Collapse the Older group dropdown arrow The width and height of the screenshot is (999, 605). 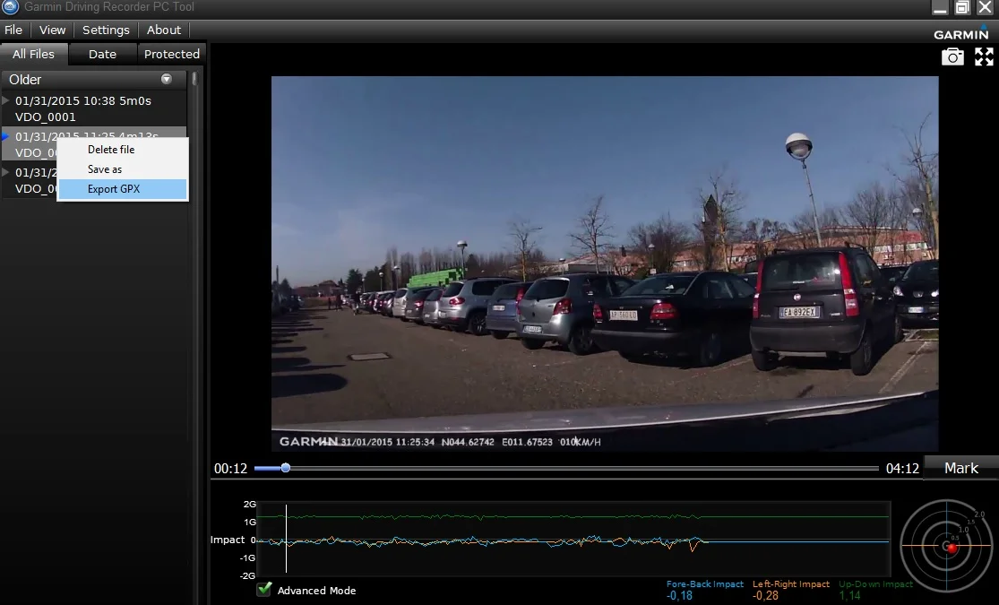coord(166,79)
